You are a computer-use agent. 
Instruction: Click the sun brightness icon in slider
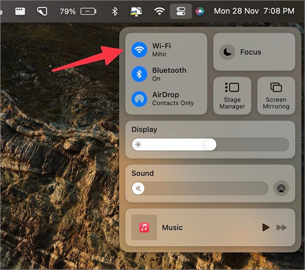138,144
